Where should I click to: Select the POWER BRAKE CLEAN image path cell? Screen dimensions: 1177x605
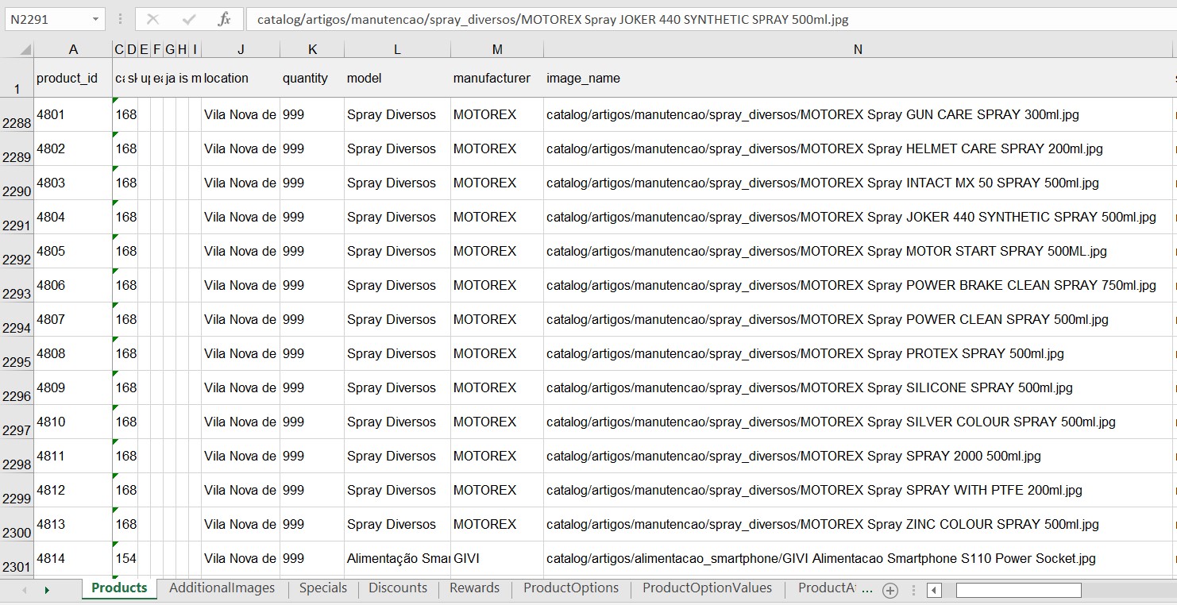[x=858, y=285]
